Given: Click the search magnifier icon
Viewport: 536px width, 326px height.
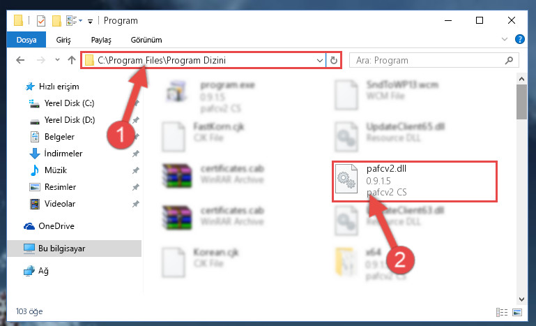Looking at the screenshot, I should (x=509, y=61).
